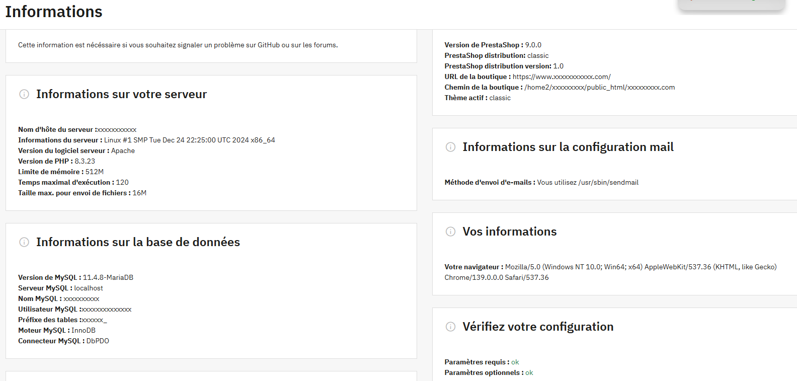Image resolution: width=797 pixels, height=381 pixels.
Task: Click Version de PrestaShop value 9.0.0
Action: click(x=533, y=45)
